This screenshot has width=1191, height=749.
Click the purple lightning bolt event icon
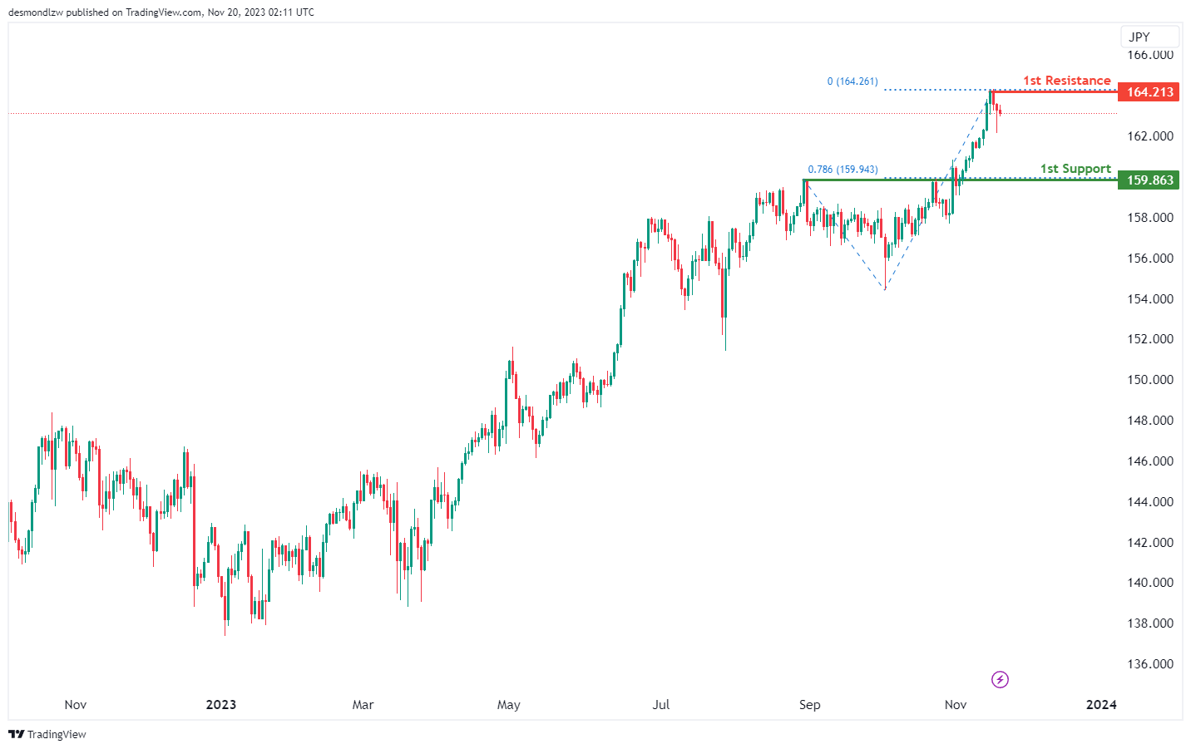(x=1000, y=680)
